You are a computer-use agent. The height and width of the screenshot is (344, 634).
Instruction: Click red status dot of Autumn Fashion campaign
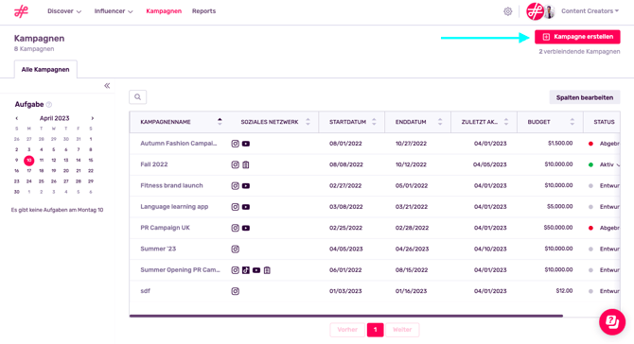(x=590, y=144)
